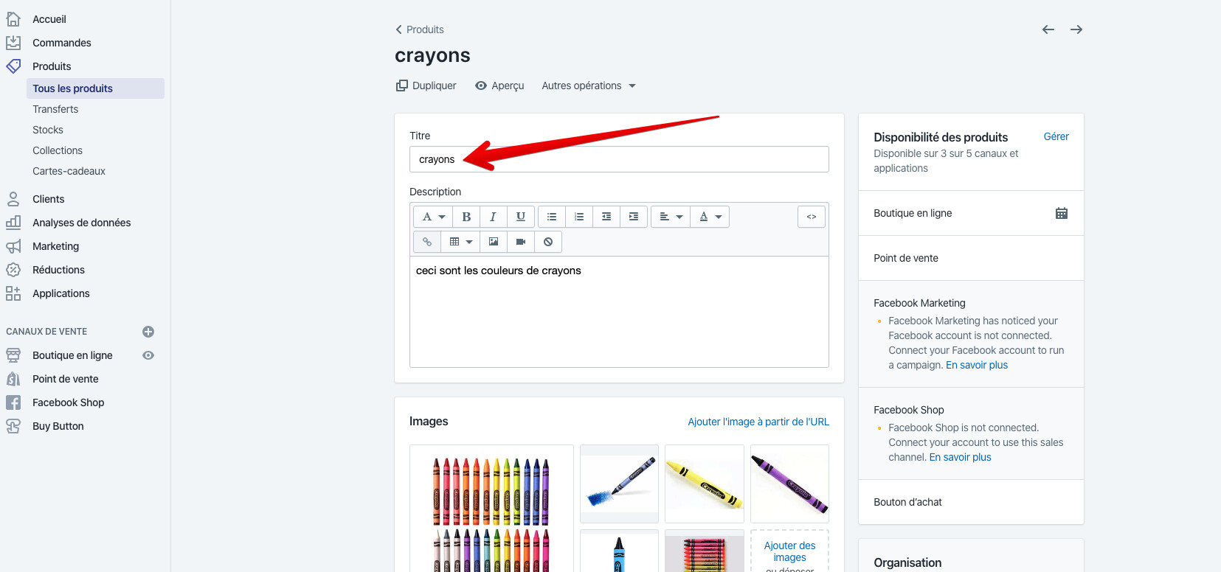Insert a bulleted list in the description
This screenshot has height=572, width=1221.
(552, 217)
